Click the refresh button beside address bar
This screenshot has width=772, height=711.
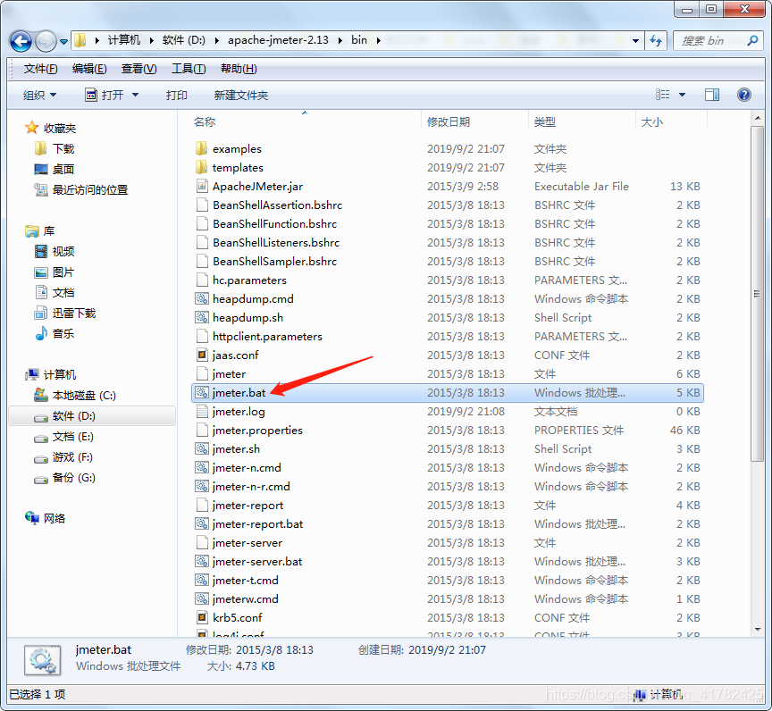tap(655, 40)
